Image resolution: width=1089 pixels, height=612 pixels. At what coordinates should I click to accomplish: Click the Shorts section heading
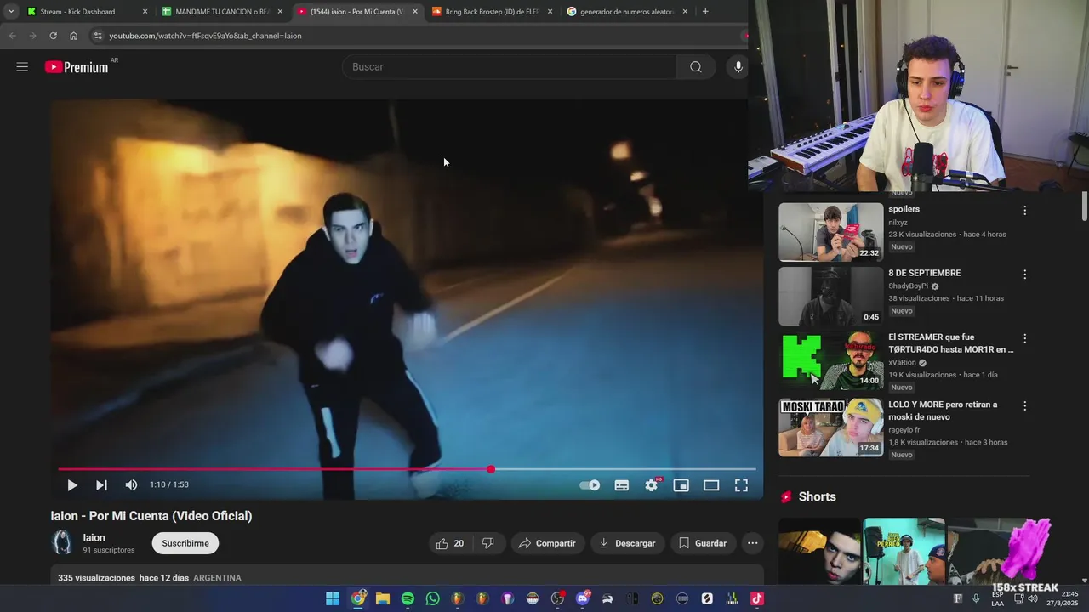[x=817, y=496]
